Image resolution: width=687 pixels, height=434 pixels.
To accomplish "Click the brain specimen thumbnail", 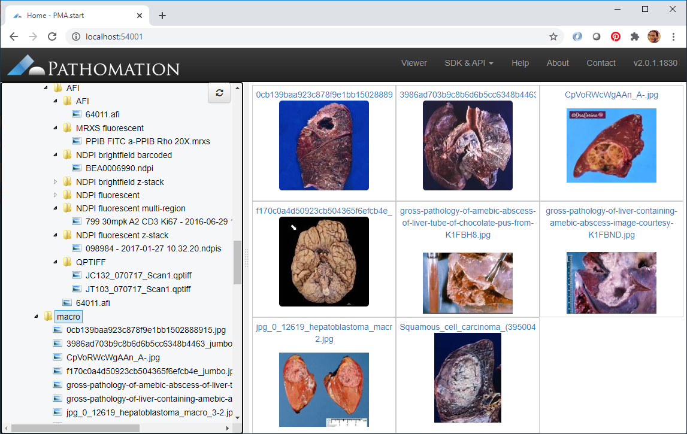I will (x=324, y=262).
